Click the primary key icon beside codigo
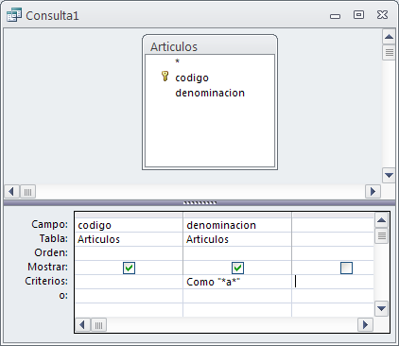Screen dimensions: 399x346 coord(165,77)
